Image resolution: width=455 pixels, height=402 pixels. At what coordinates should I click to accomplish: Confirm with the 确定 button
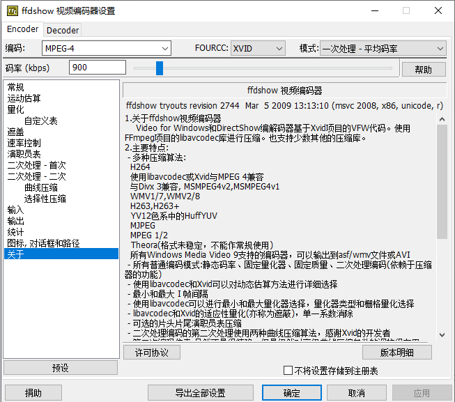(x=292, y=393)
